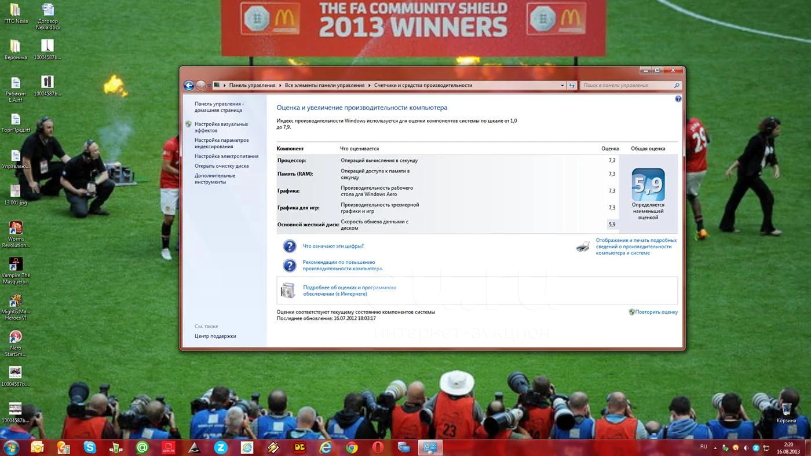Show hidden tray icons arrow

[715, 448]
